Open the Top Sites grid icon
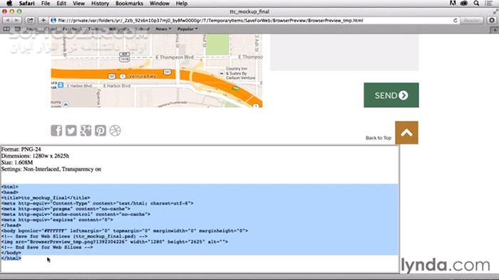The image size is (499, 280). coord(18,29)
